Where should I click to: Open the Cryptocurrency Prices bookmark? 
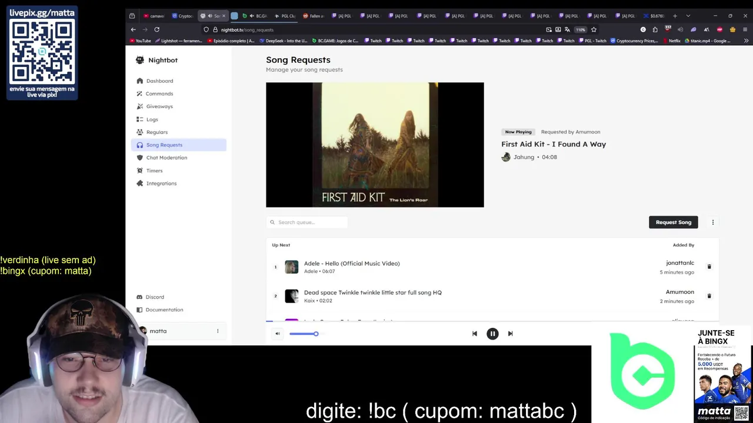click(634, 41)
